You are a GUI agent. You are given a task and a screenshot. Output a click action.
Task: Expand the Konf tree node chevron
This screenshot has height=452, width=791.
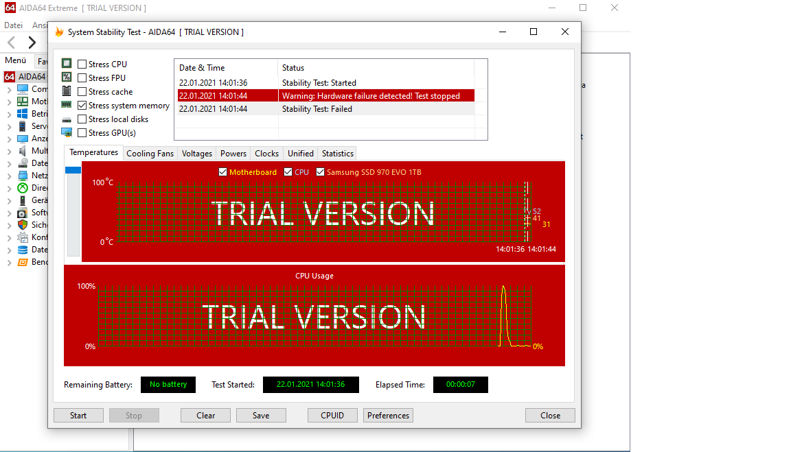click(9, 238)
